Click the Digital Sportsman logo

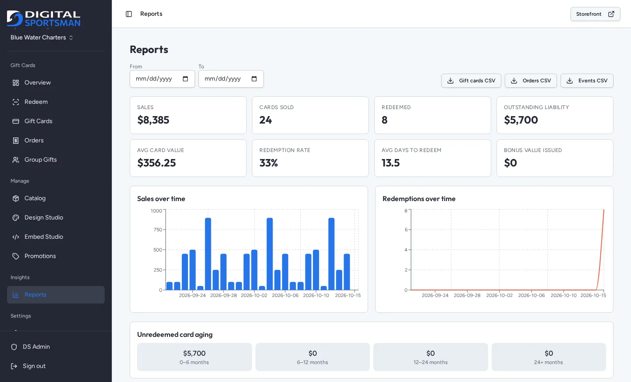44,19
